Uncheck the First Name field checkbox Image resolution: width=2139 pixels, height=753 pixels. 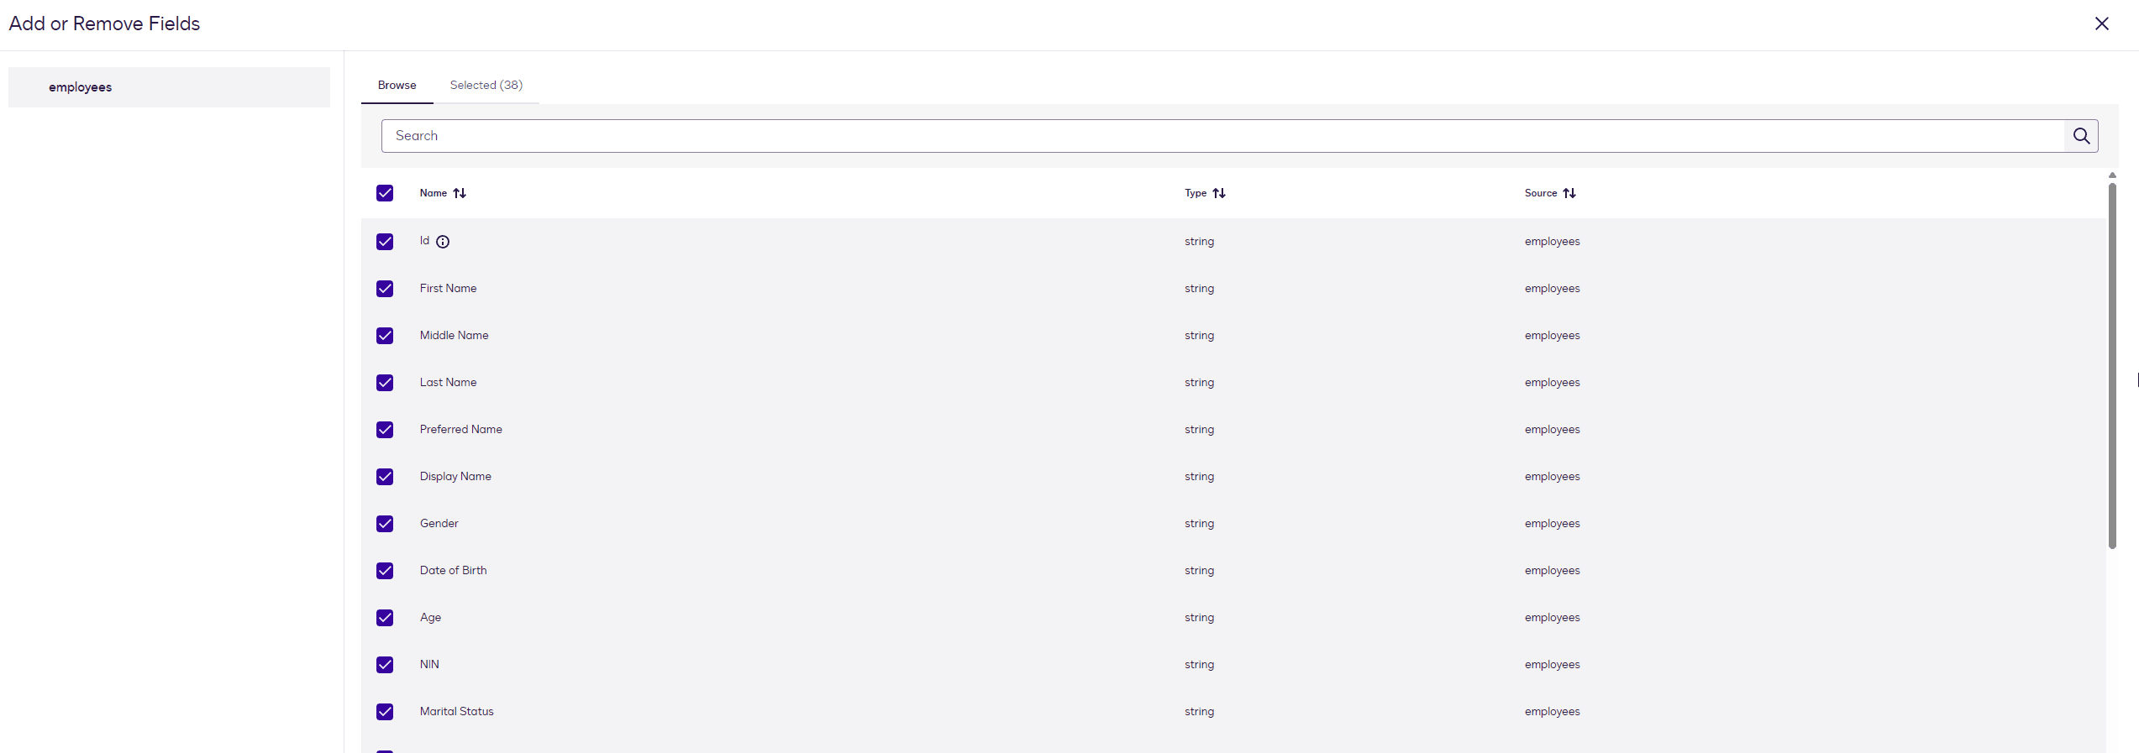point(385,289)
